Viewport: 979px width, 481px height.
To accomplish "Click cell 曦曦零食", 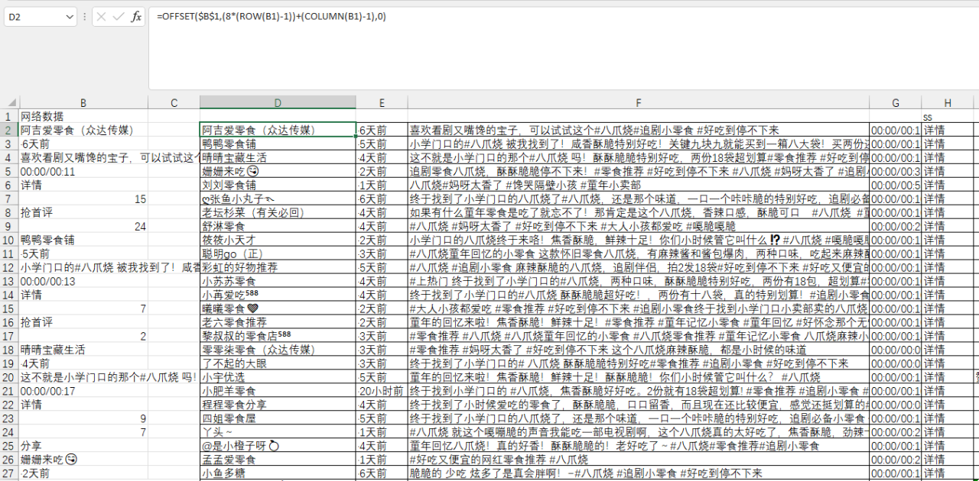I will [278, 309].
